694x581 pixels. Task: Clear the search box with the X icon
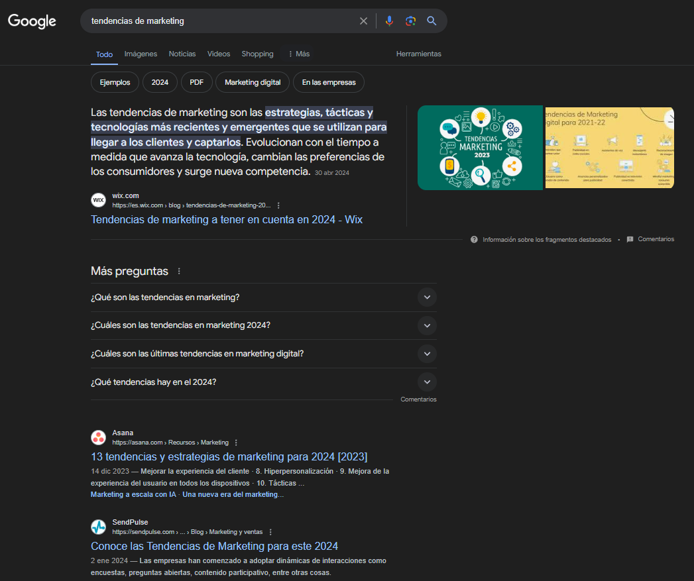click(x=363, y=21)
